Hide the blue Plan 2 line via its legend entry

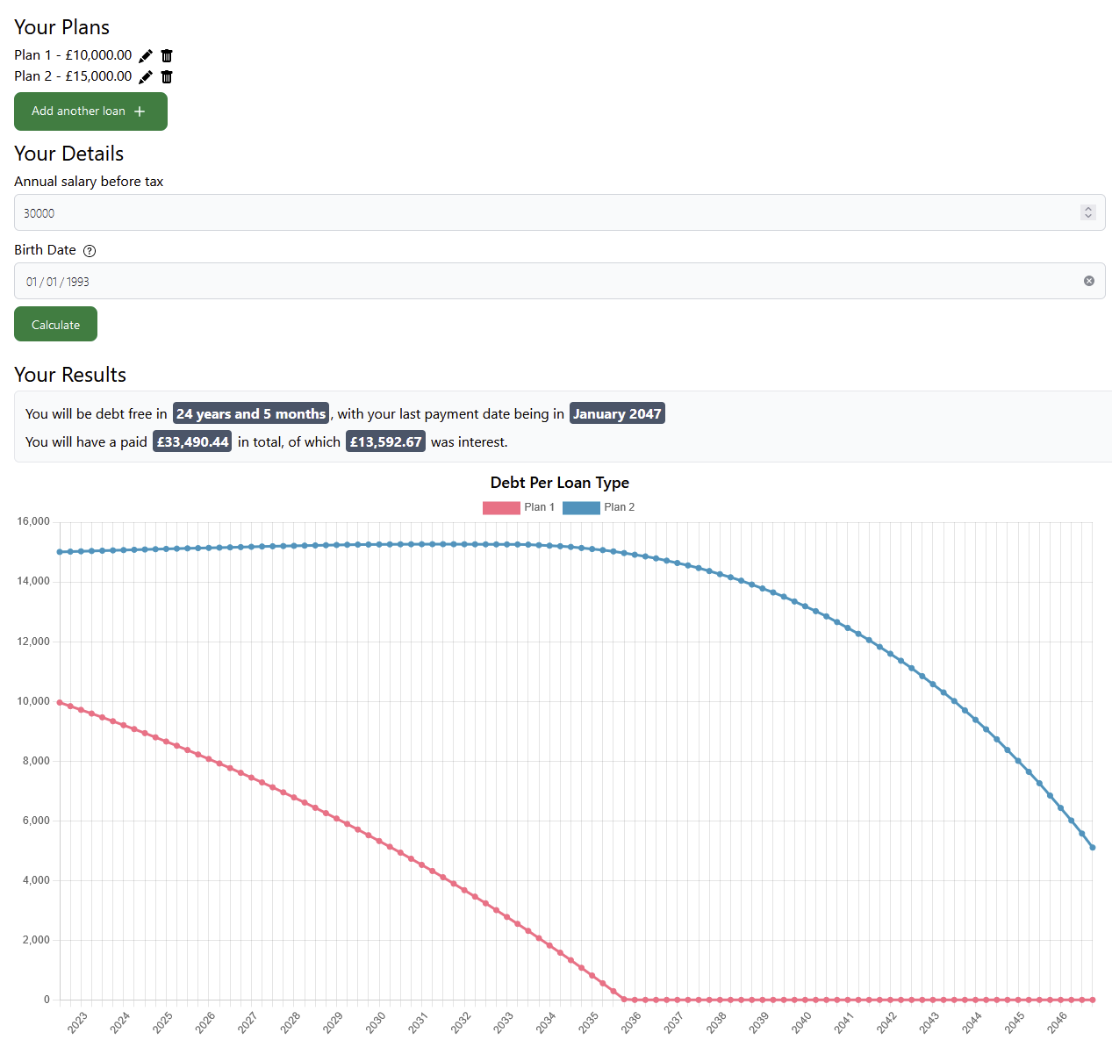pos(599,507)
